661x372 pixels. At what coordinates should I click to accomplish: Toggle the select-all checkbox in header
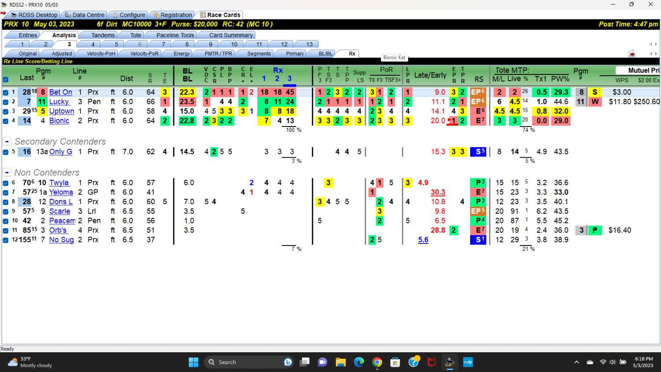pos(6,80)
